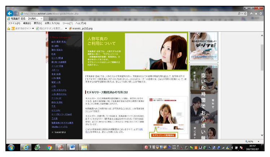Click the address bar URL ashinari.com
Image resolution: width=270 pixels, height=157 pixels.
(44, 13)
